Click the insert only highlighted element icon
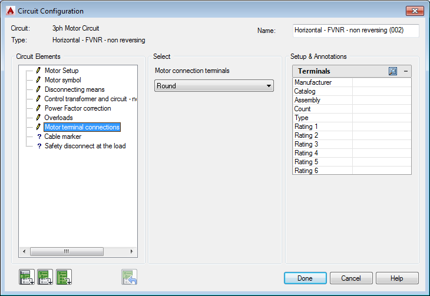Image resolution: width=430 pixels, height=296 pixels. coord(26,277)
